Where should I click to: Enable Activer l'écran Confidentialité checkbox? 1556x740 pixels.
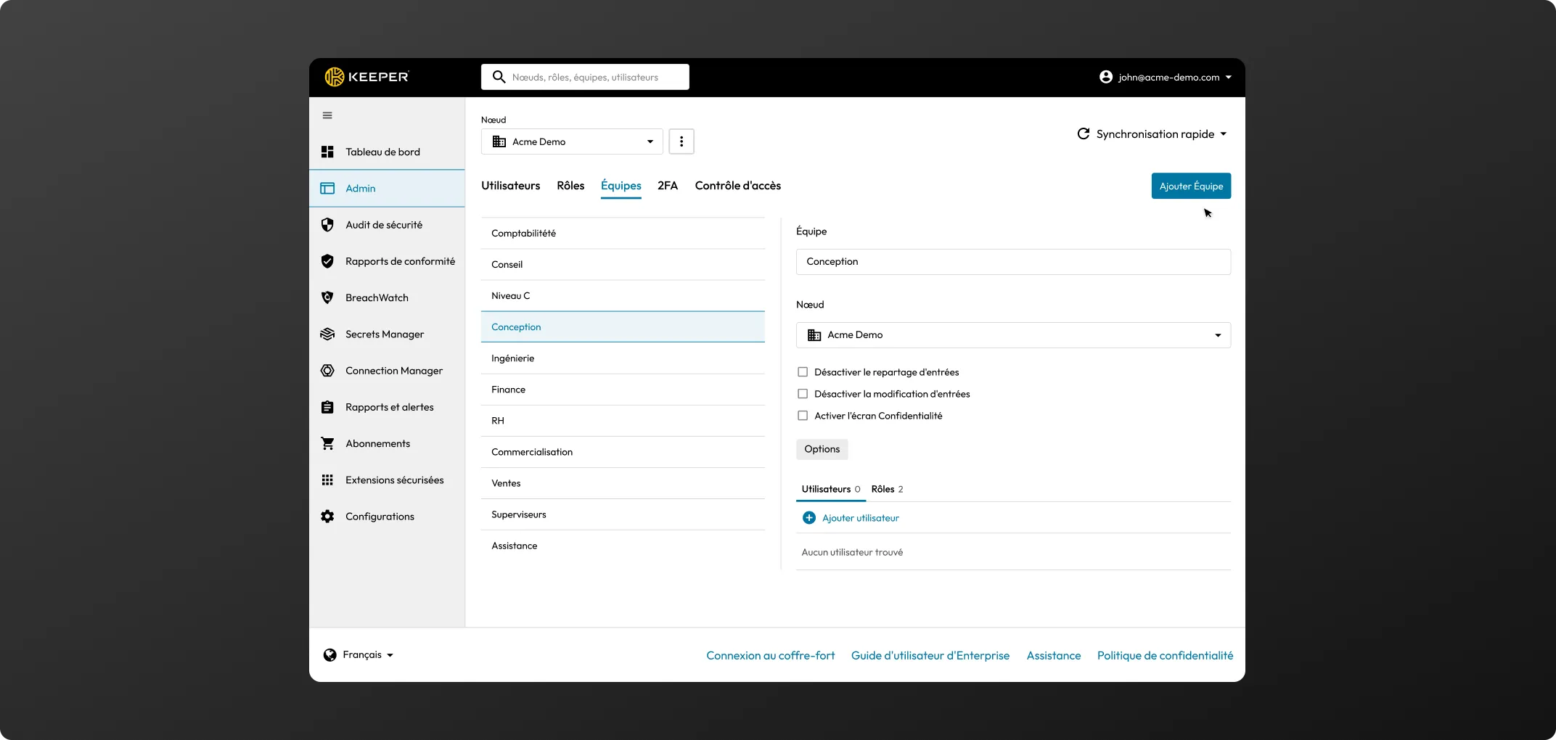click(x=803, y=416)
